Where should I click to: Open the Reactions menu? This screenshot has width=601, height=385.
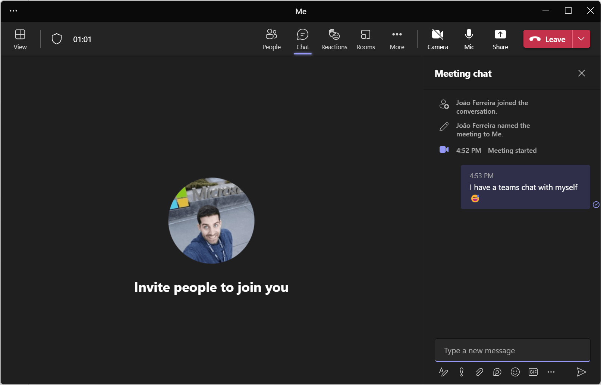tap(334, 39)
